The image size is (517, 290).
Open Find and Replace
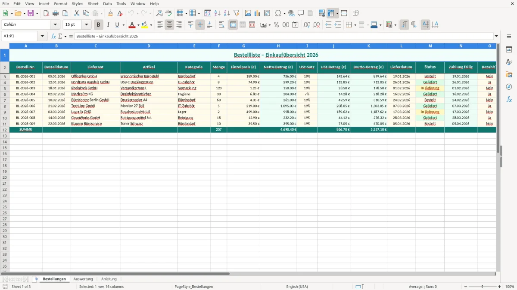point(159,13)
